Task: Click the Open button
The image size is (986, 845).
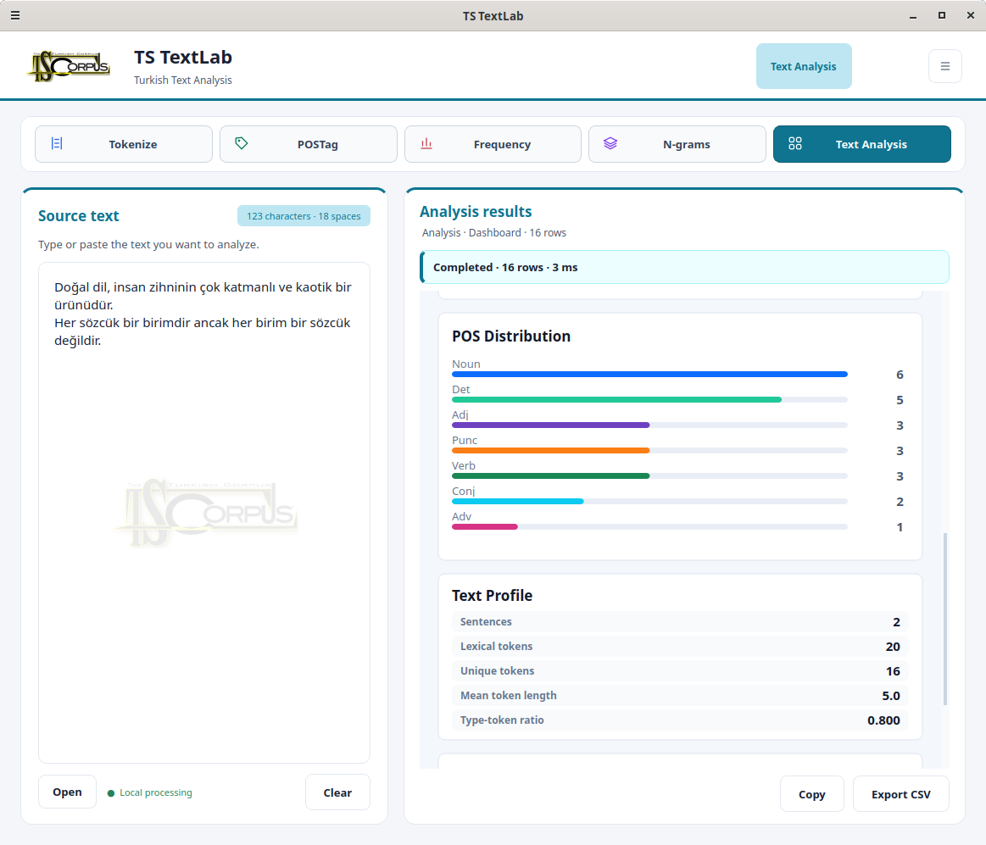Action: point(67,792)
